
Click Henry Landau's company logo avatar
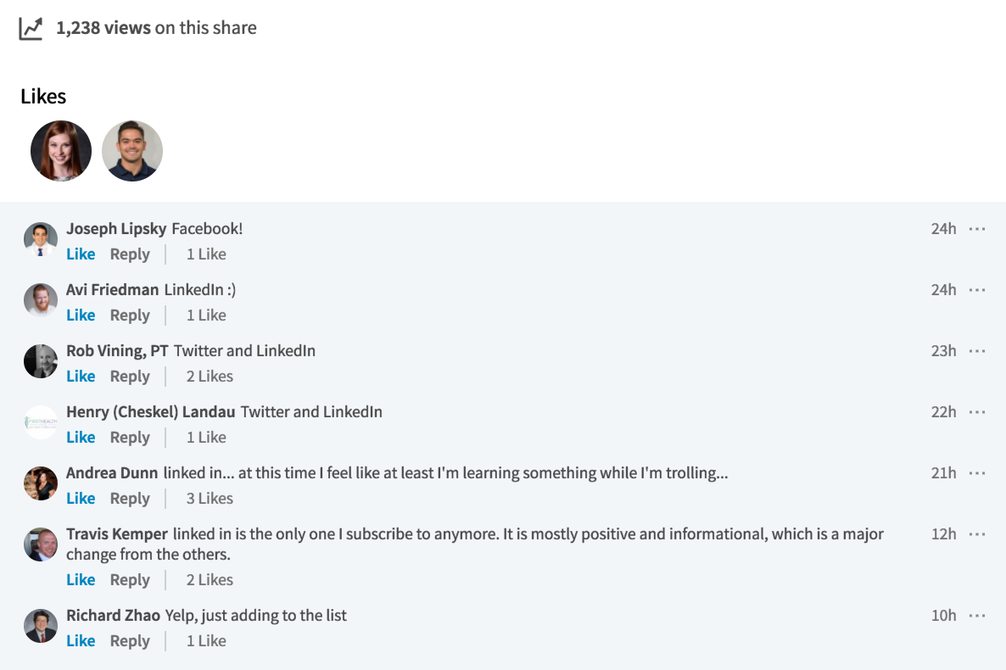click(x=41, y=422)
